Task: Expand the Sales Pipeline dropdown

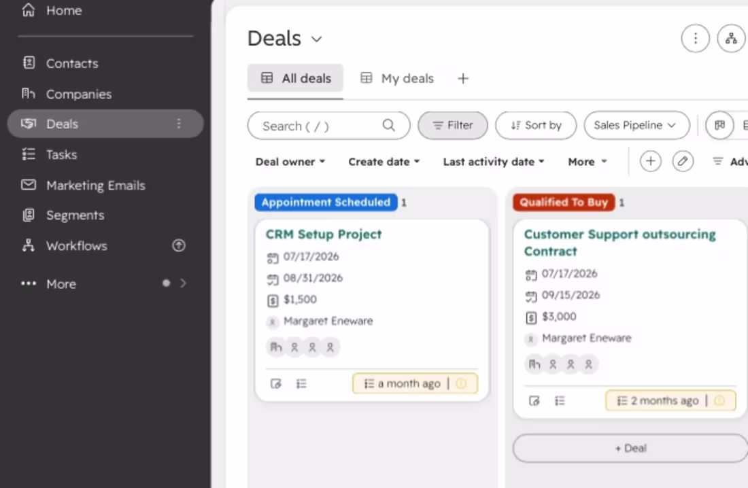Action: coord(636,126)
